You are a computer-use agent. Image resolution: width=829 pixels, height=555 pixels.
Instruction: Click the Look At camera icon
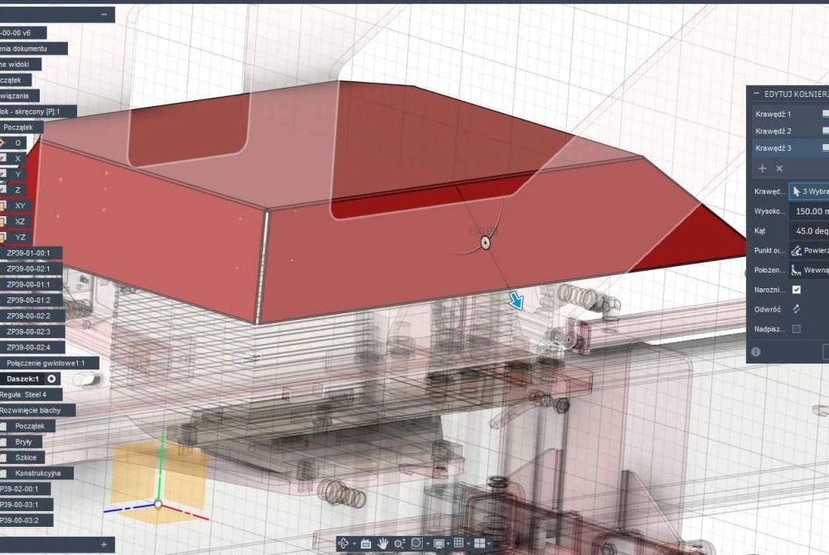point(365,543)
